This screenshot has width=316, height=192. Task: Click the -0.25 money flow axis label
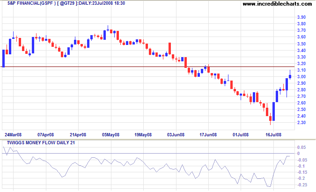[301, 185]
